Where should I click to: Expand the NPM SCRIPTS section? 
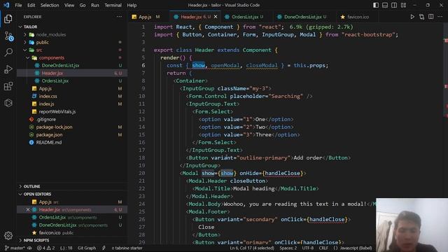pyautogui.click(x=72, y=240)
